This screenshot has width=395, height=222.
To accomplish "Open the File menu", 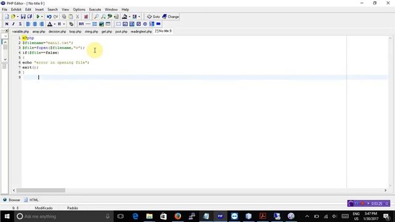I will click(x=4, y=9).
